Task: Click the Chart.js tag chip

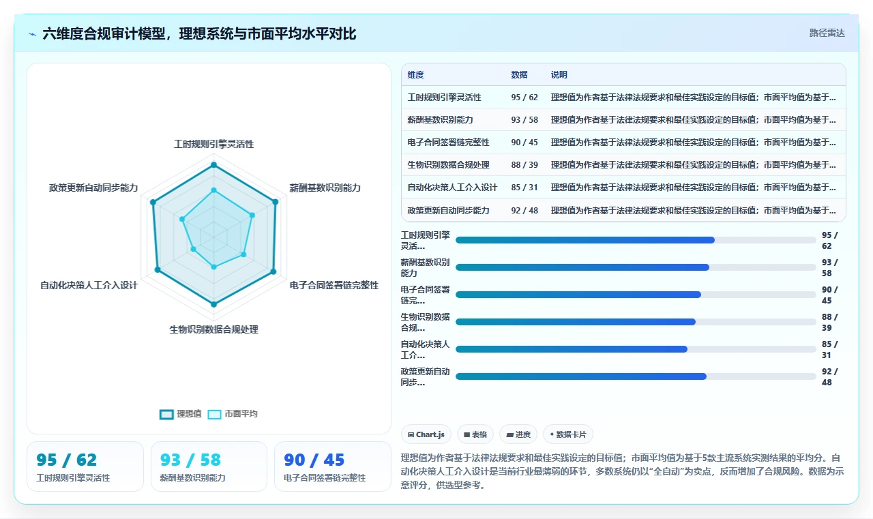Action: pos(426,434)
